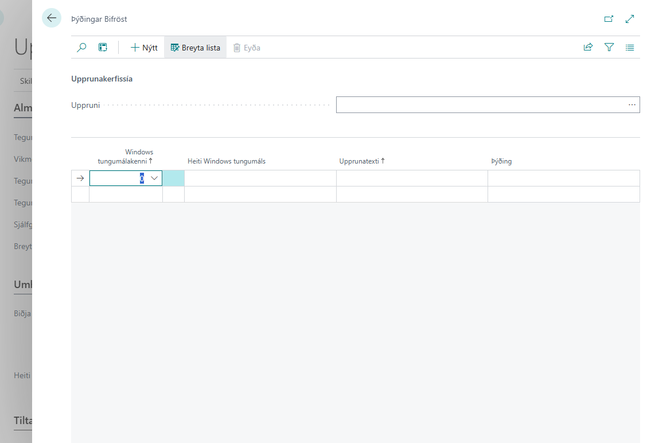
Task: Click the Upprunakerfissía section heading
Action: (x=102, y=79)
